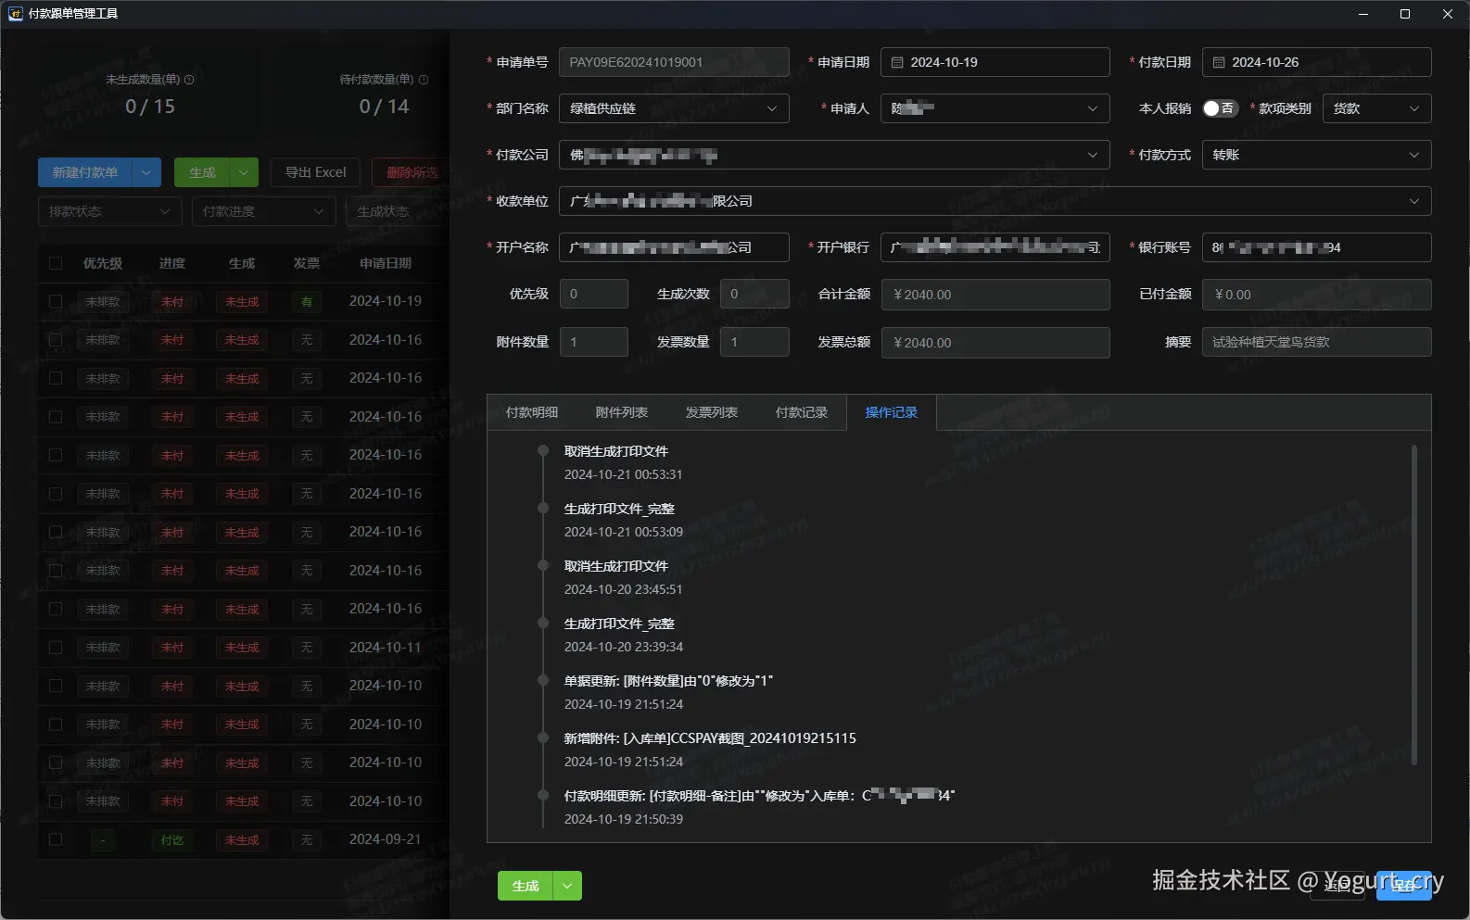
Task: Check the row dated 2024-10-19
Action: click(56, 301)
